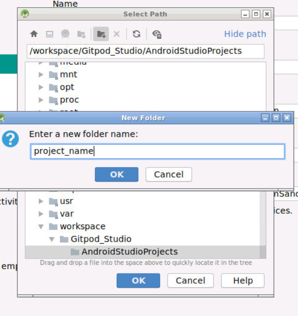Toggle show hidden files and directories
The height and width of the screenshot is (316, 298).
pyautogui.click(x=157, y=34)
